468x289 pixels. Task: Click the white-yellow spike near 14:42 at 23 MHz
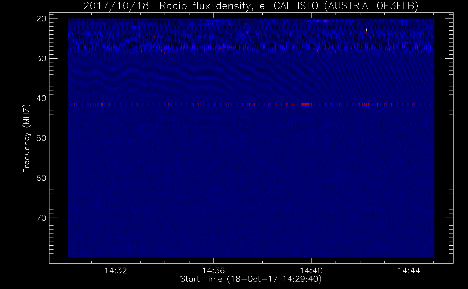[366, 30]
